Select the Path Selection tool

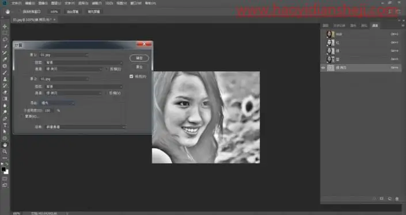click(5, 132)
